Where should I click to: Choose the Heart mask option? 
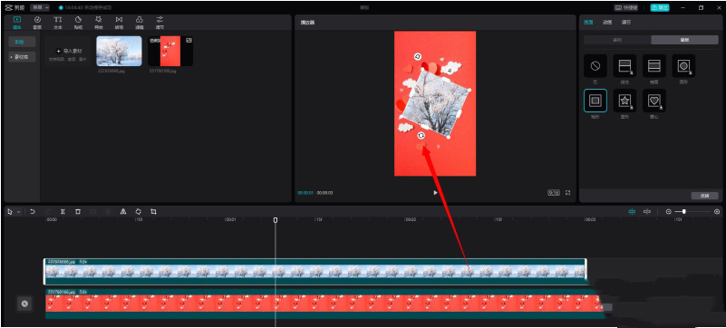[x=654, y=101]
